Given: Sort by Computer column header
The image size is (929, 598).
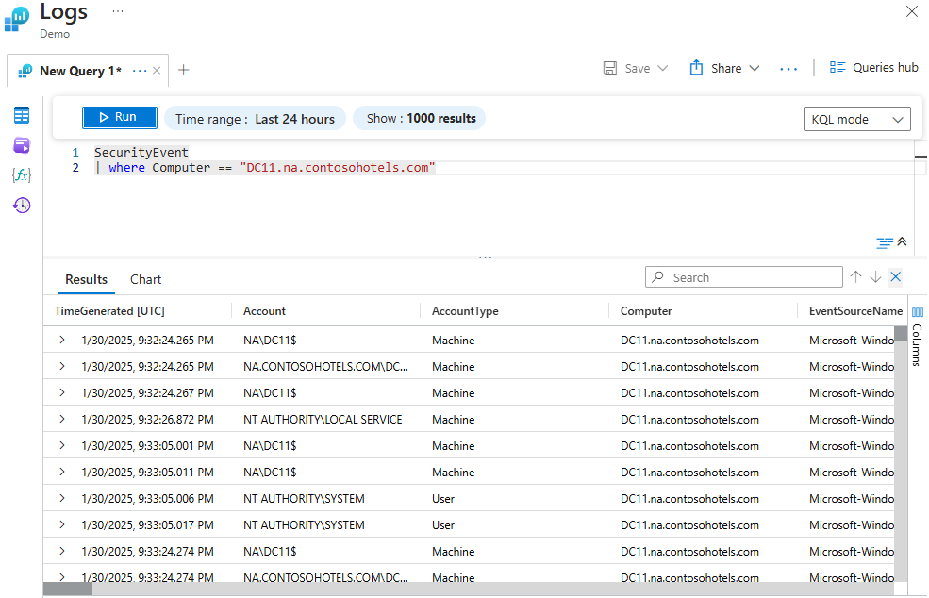Looking at the screenshot, I should (646, 311).
